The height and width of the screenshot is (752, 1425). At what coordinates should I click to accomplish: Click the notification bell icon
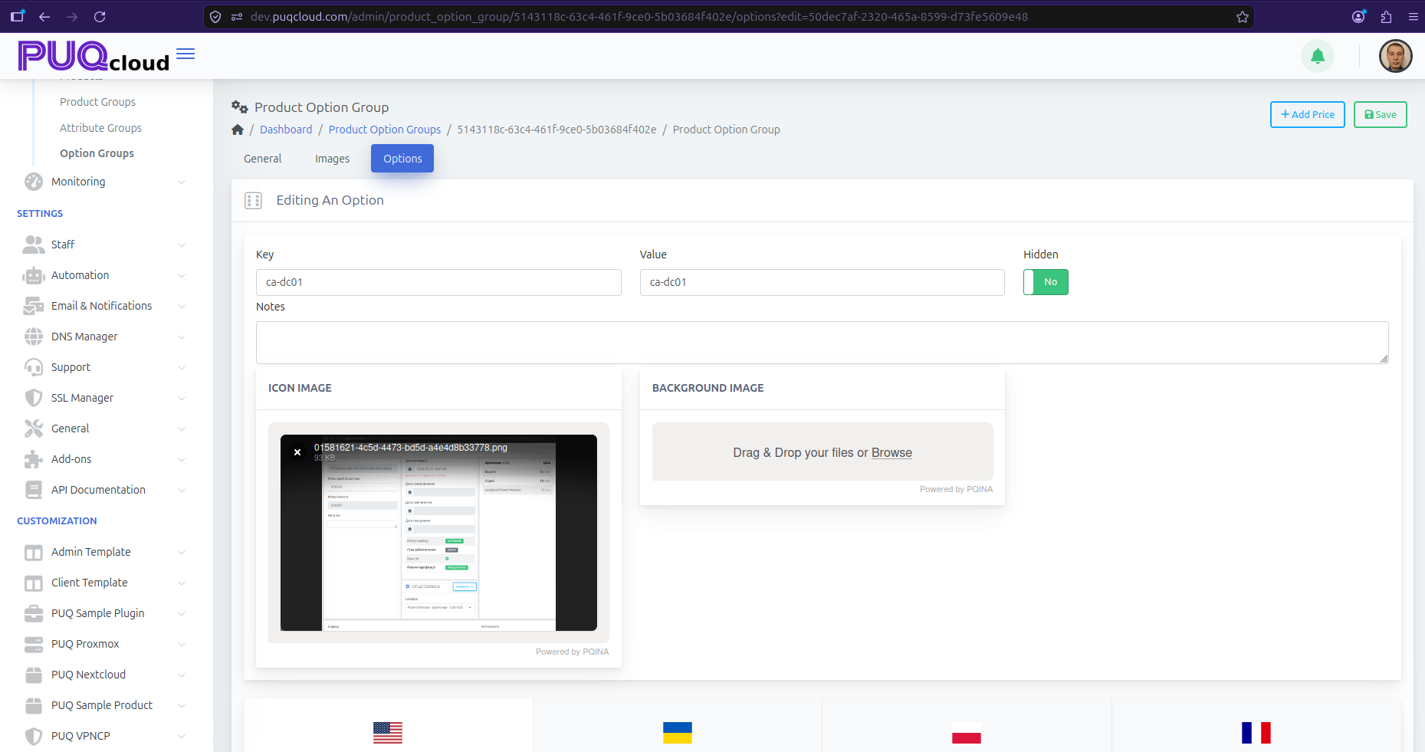point(1318,56)
